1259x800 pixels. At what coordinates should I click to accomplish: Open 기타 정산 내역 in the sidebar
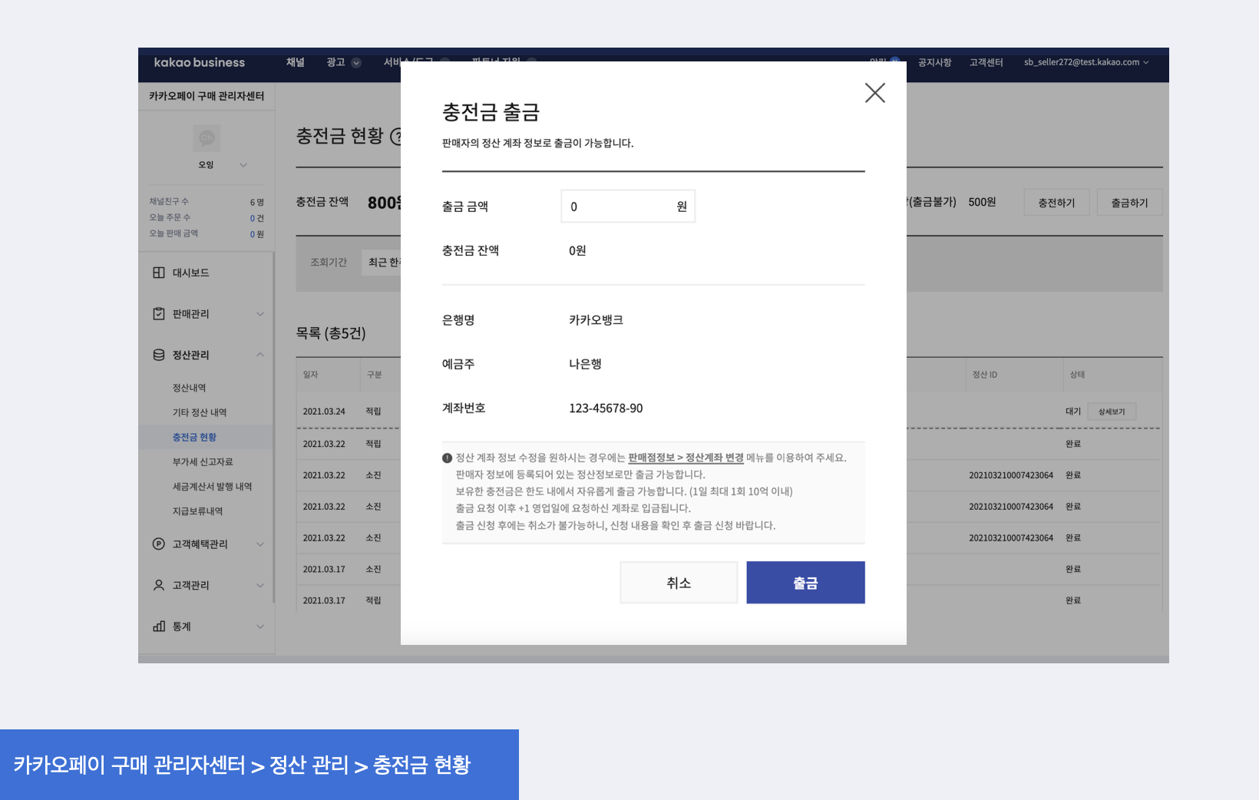coord(200,412)
